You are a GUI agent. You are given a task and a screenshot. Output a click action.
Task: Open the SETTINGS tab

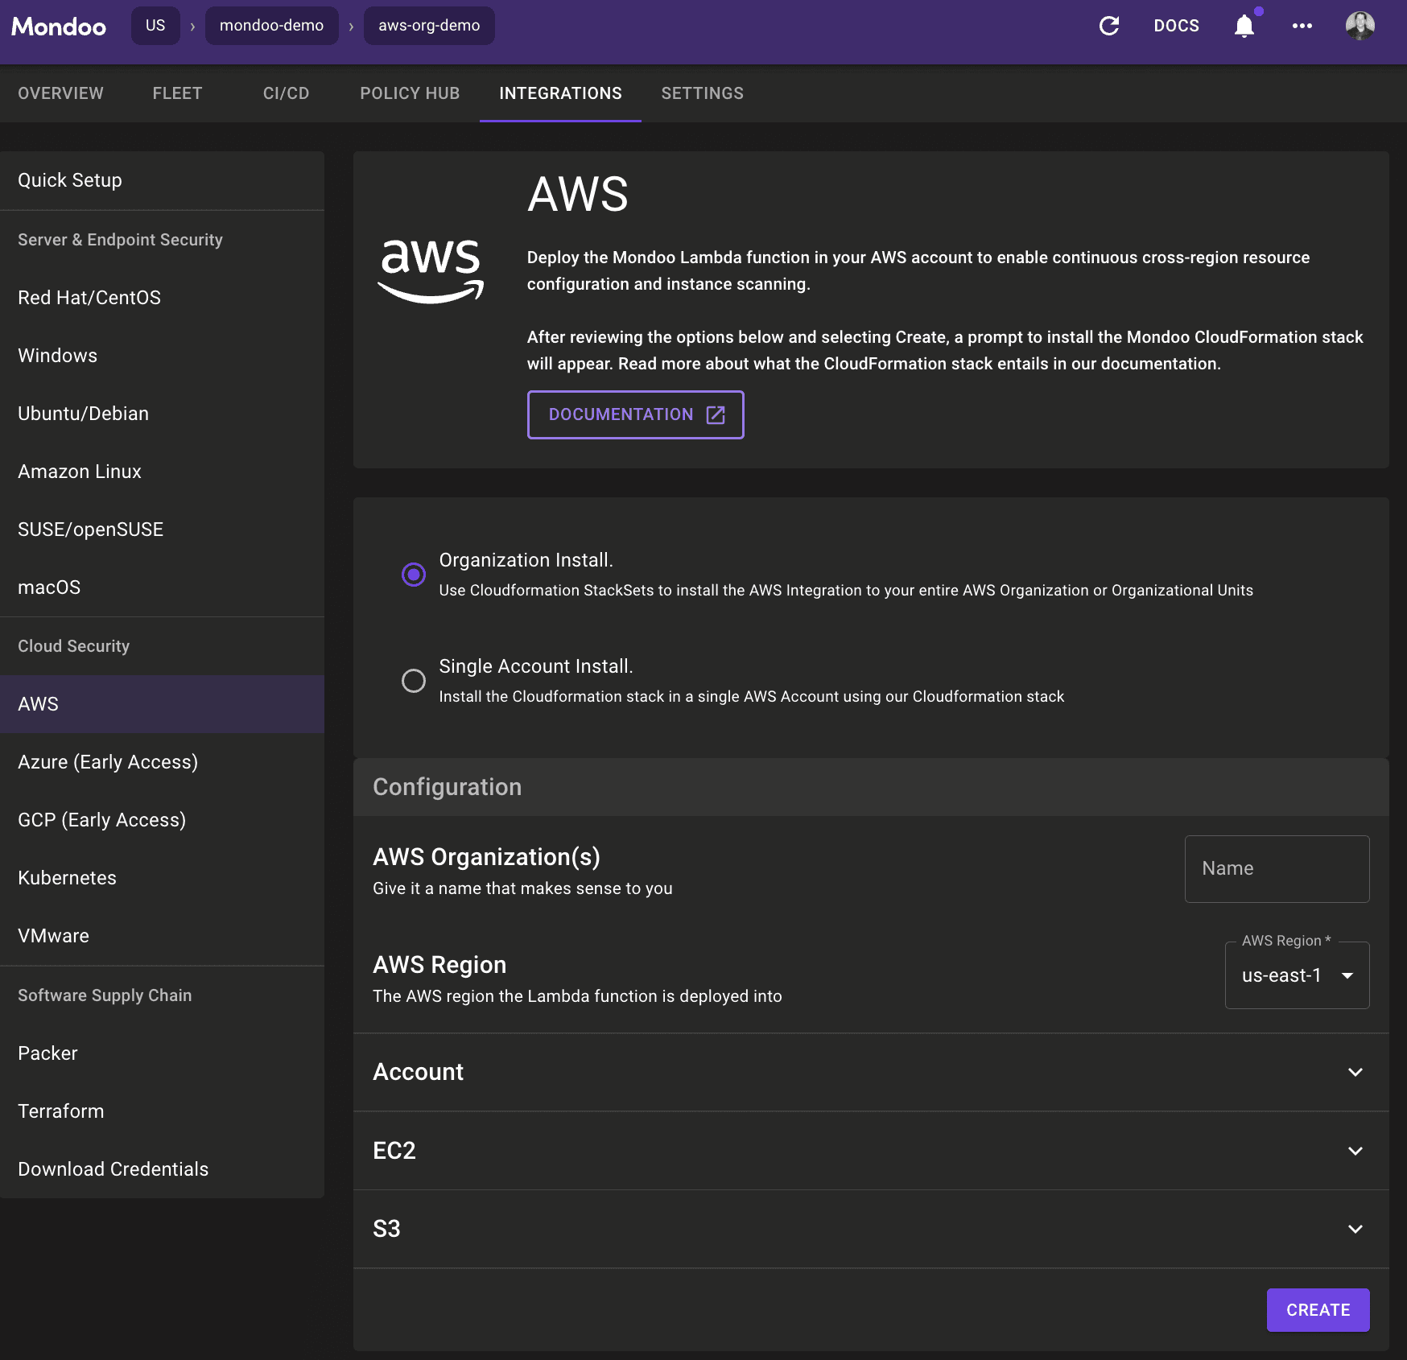(702, 93)
